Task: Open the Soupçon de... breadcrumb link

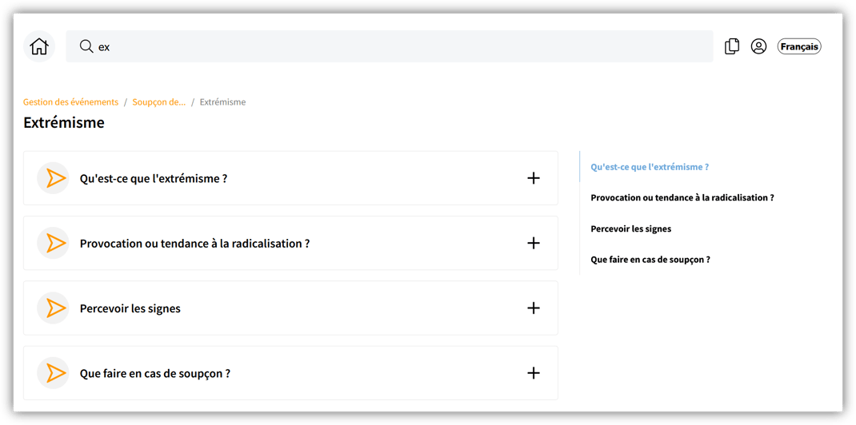Action: click(158, 102)
